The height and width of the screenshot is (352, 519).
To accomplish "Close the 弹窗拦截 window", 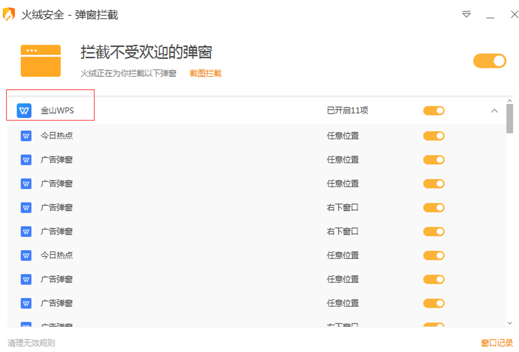I will 514,15.
